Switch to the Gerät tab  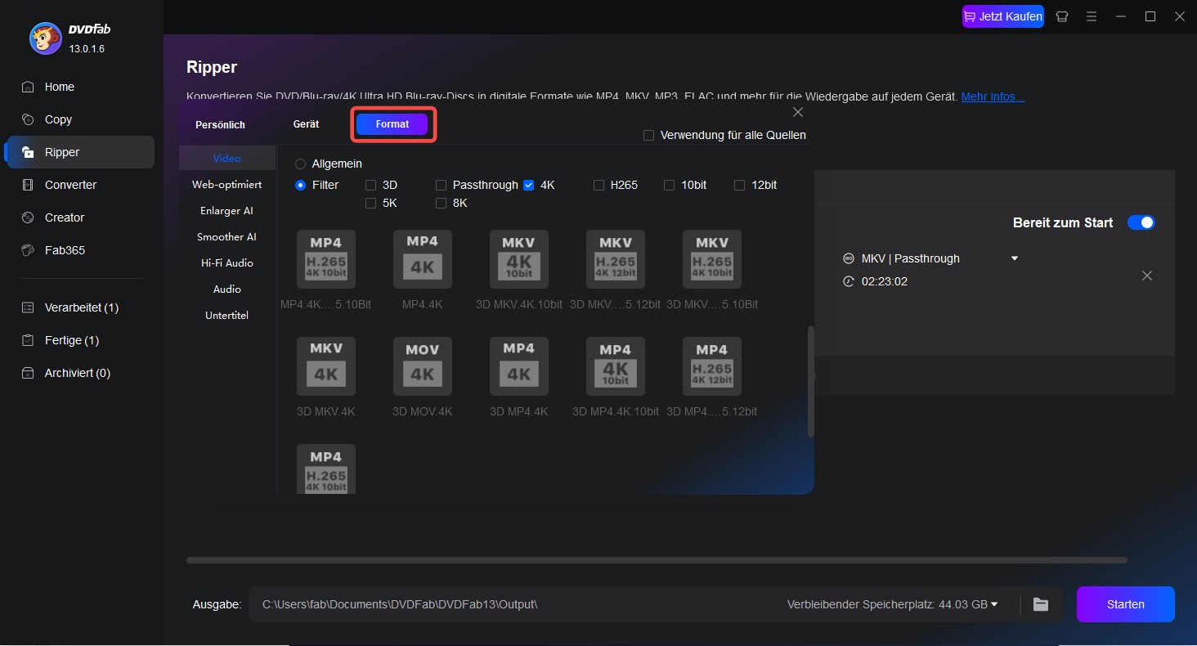(306, 124)
